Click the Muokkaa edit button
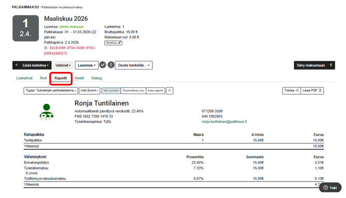346x198 pixels. pyautogui.click(x=114, y=43)
